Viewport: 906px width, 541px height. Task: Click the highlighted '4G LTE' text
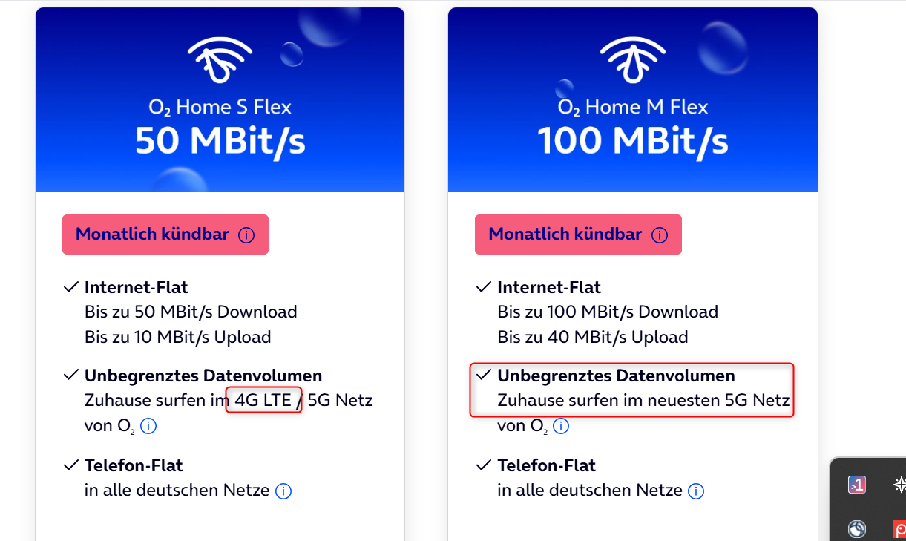click(x=263, y=401)
